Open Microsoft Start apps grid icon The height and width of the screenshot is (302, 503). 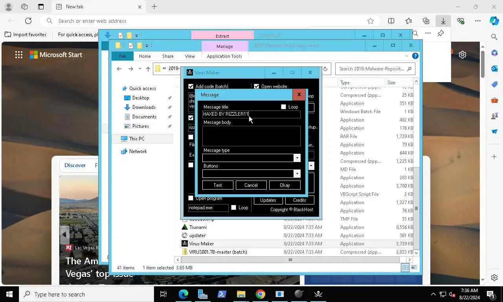coord(19,55)
